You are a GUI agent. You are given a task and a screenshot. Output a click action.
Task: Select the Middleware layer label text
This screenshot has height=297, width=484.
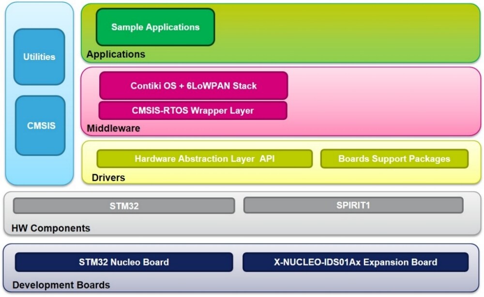[113, 128]
